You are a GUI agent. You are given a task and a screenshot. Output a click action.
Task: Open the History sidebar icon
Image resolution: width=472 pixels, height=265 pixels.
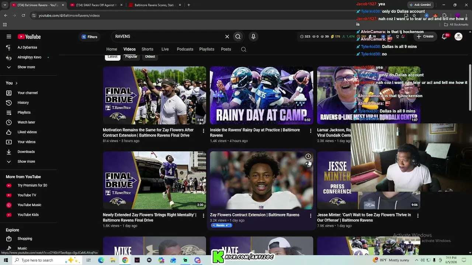tap(9, 103)
